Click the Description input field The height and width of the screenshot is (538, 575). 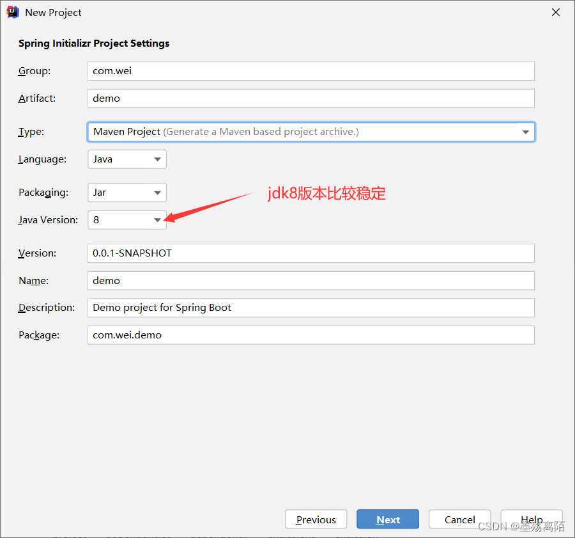coord(311,308)
